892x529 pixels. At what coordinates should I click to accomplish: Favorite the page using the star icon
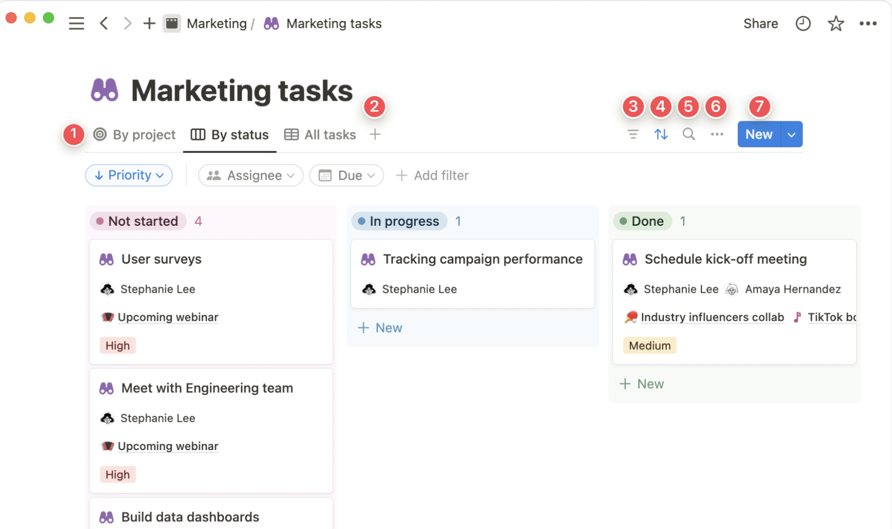pyautogui.click(x=836, y=23)
